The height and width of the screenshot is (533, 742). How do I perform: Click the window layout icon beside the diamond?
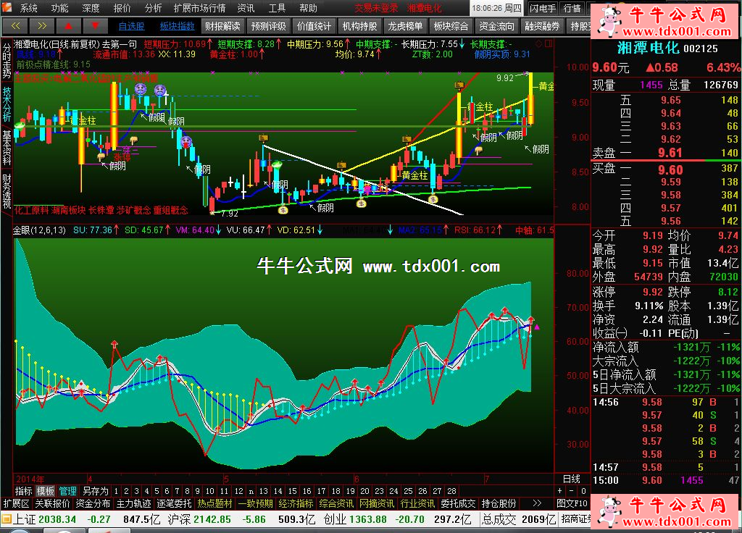(549, 43)
